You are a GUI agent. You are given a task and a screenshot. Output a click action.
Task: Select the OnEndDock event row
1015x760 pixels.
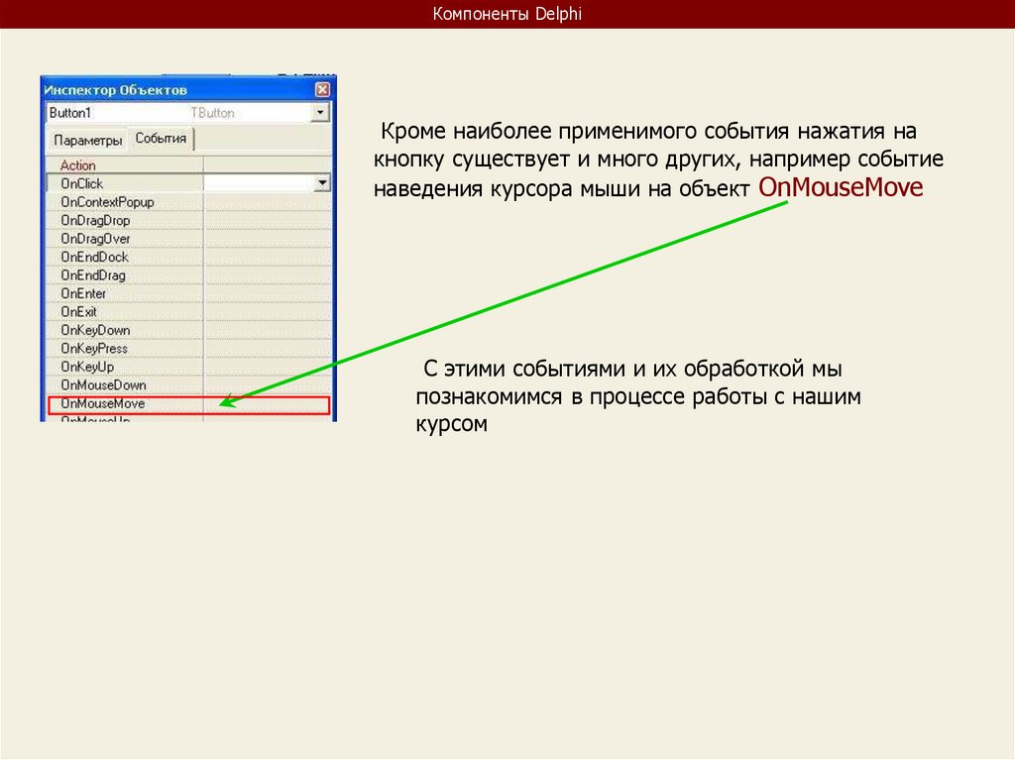coord(188,257)
